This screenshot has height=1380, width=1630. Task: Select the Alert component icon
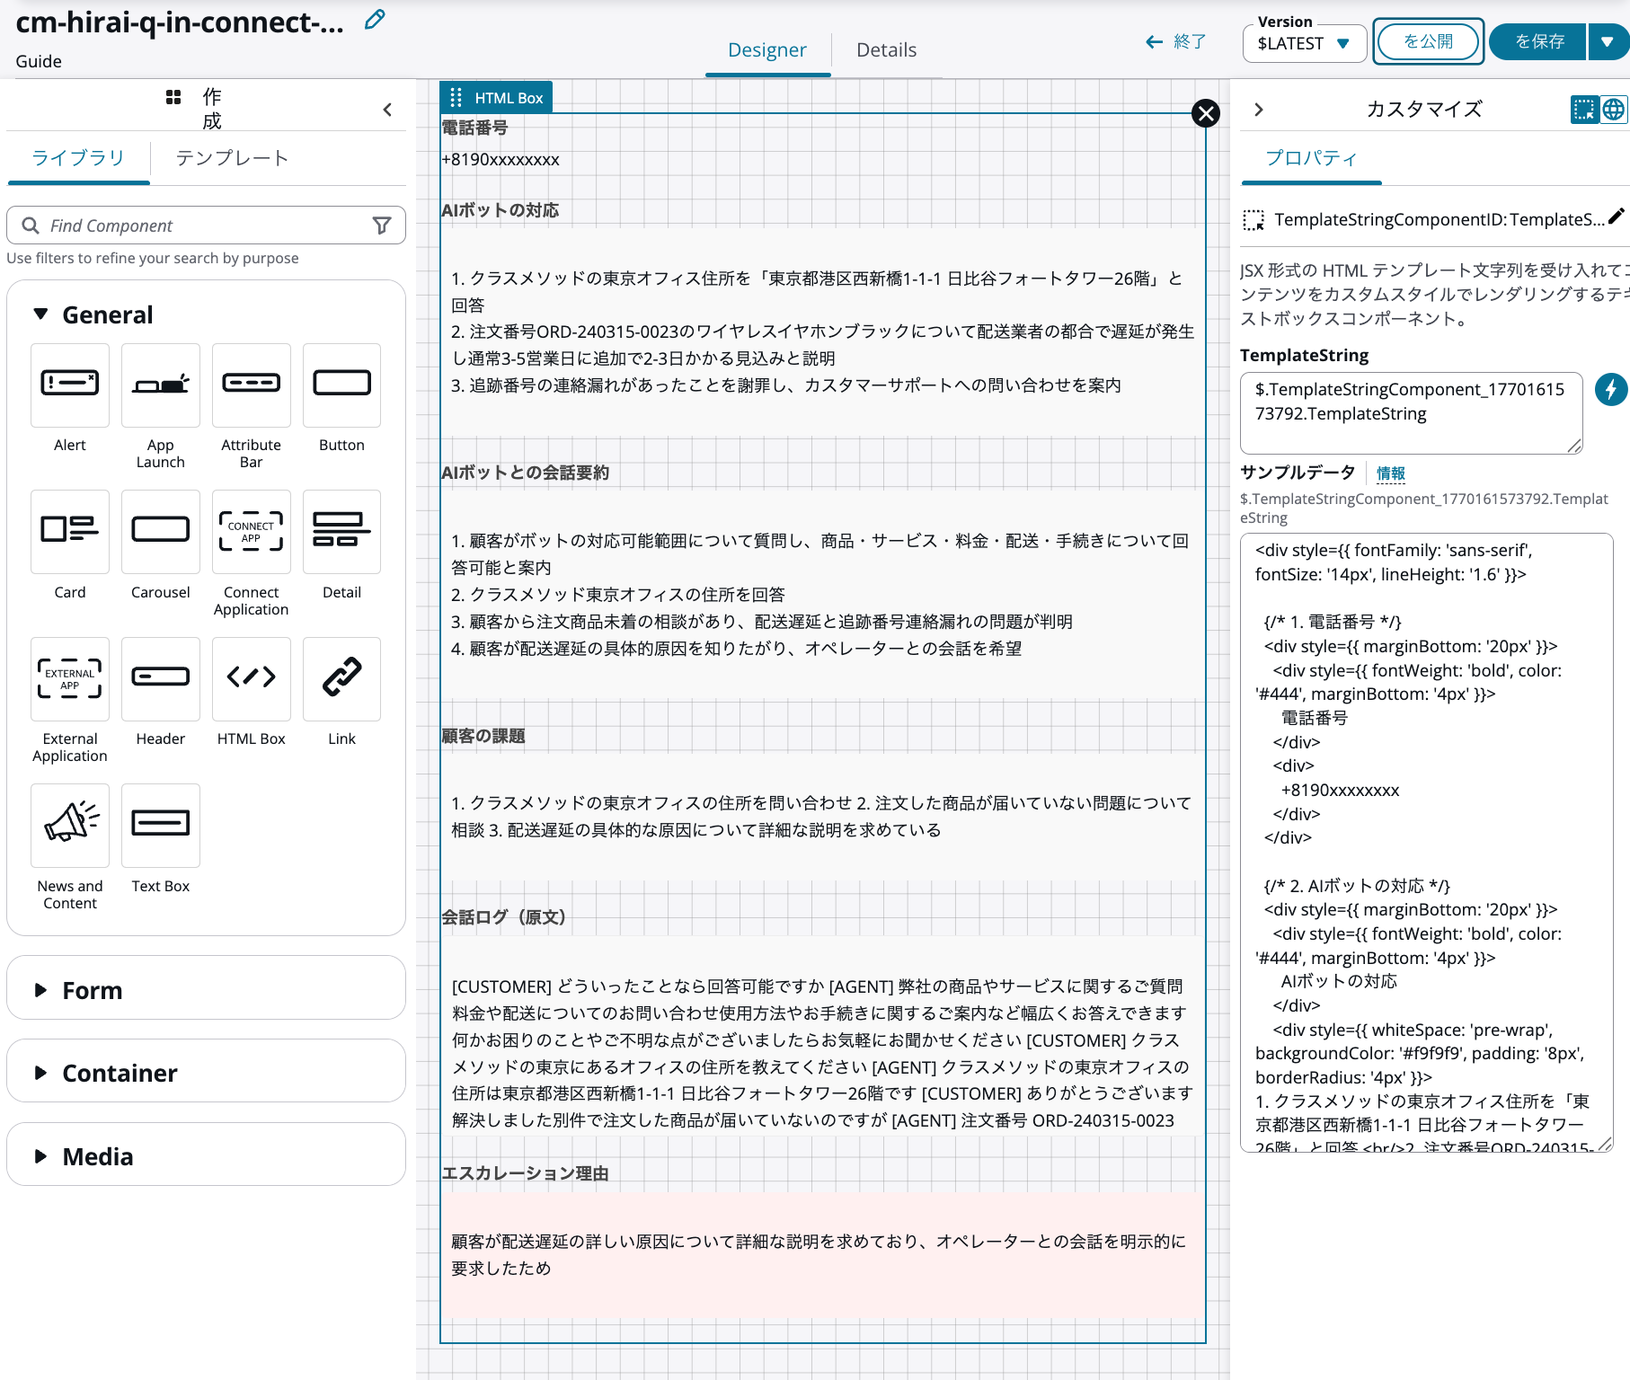(x=69, y=385)
